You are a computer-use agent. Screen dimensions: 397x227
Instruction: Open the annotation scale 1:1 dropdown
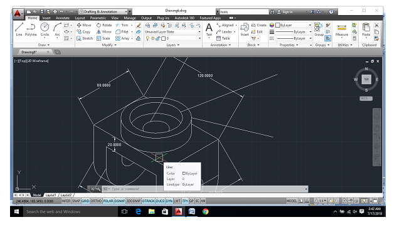320,201
